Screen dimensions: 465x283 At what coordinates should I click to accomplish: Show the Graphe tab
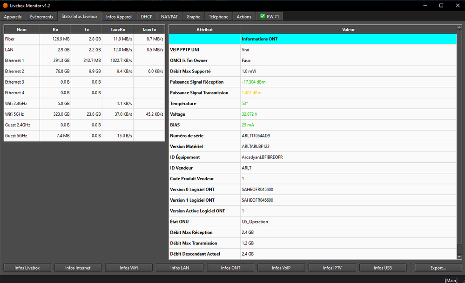click(193, 17)
